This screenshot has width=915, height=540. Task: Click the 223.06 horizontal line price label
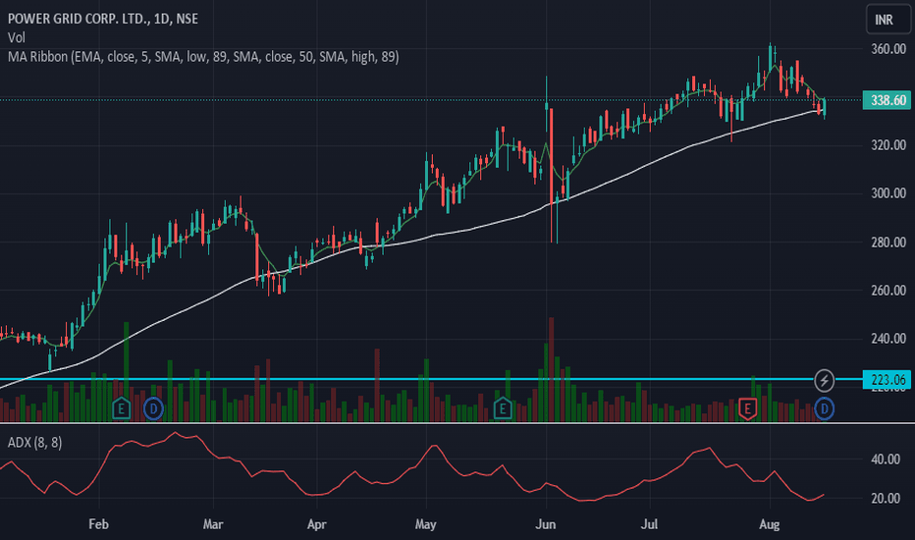pyautogui.click(x=888, y=380)
